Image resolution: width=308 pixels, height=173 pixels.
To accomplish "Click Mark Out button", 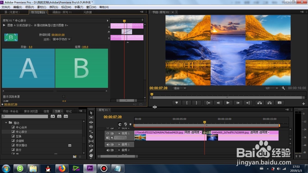I will coord(196,103).
